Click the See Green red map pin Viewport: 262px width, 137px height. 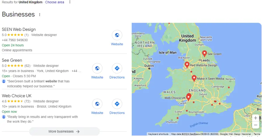[204, 53]
